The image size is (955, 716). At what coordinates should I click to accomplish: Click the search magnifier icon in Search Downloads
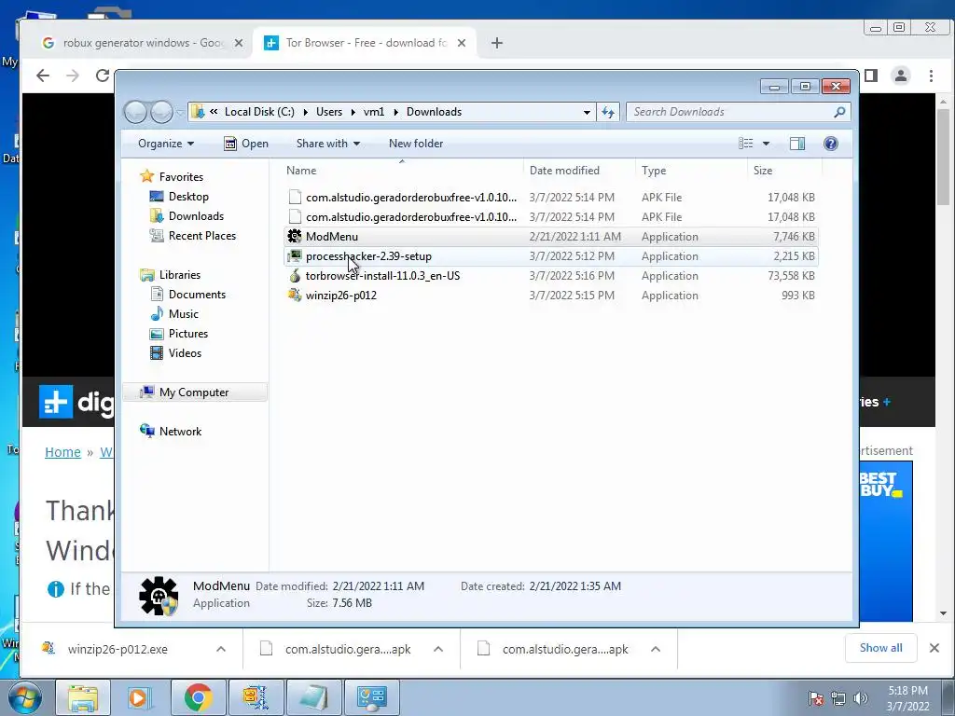tap(839, 112)
